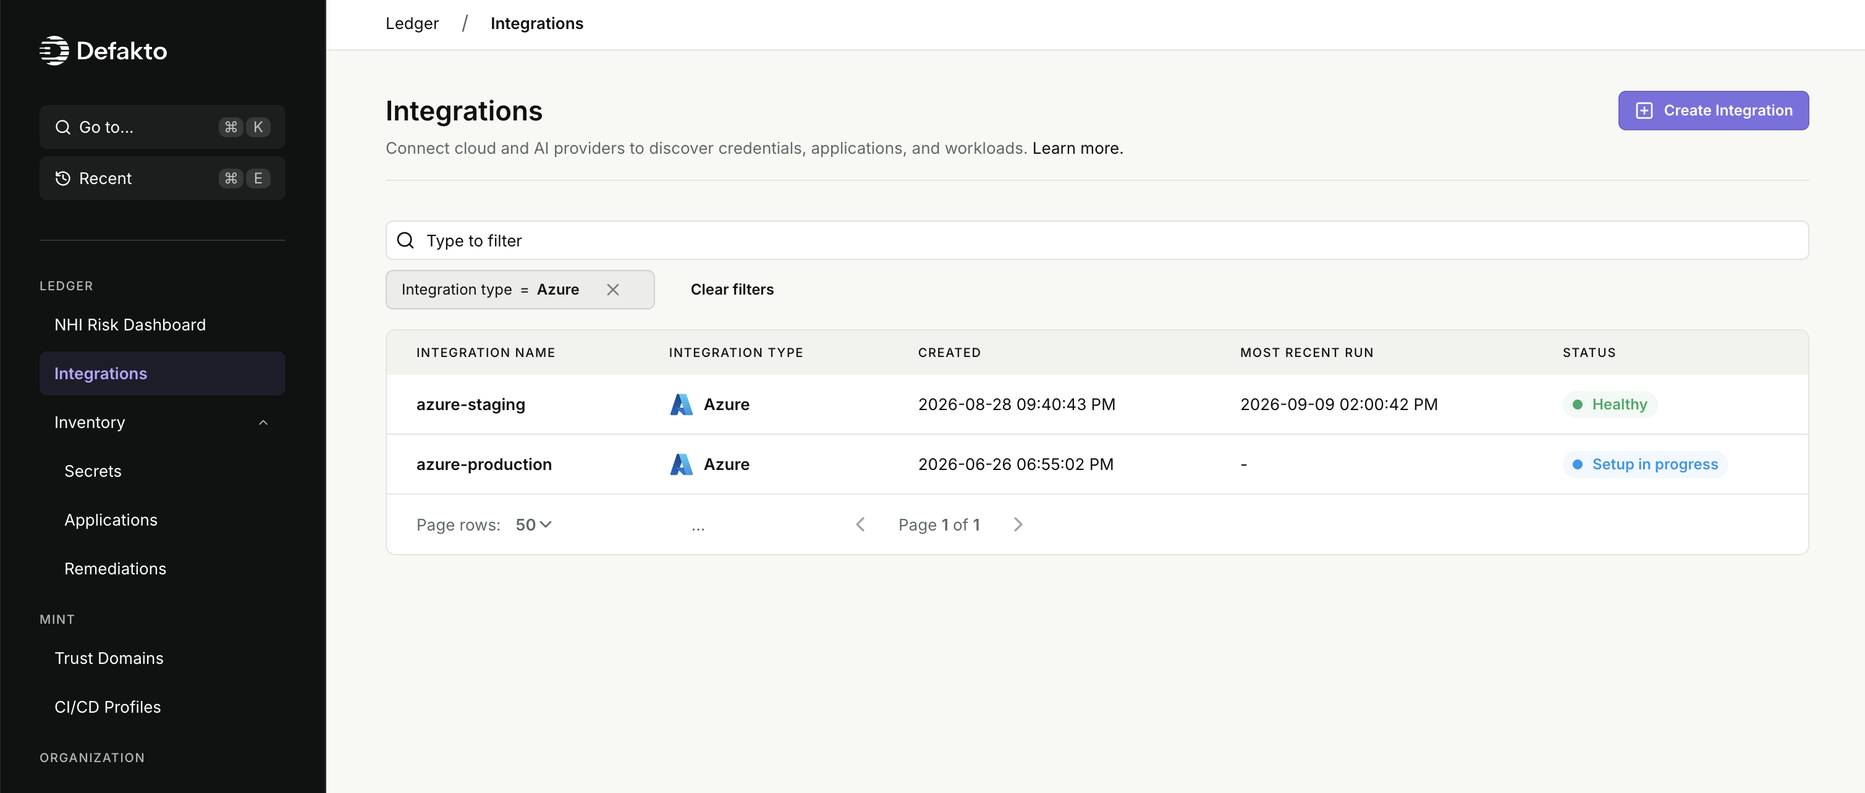Remove the Azure integration type filter
This screenshot has height=793, width=1865.
pos(612,290)
